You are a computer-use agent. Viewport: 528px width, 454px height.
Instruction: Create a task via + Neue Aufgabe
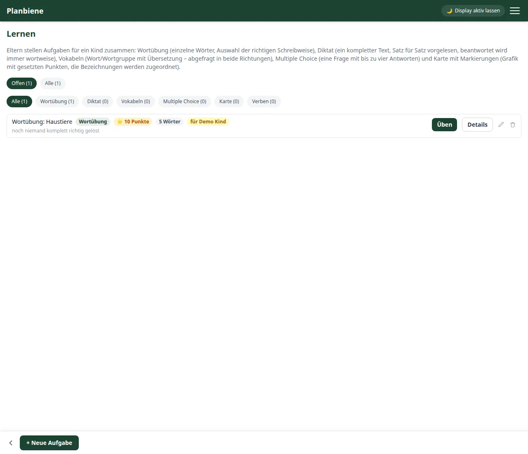[49, 443]
